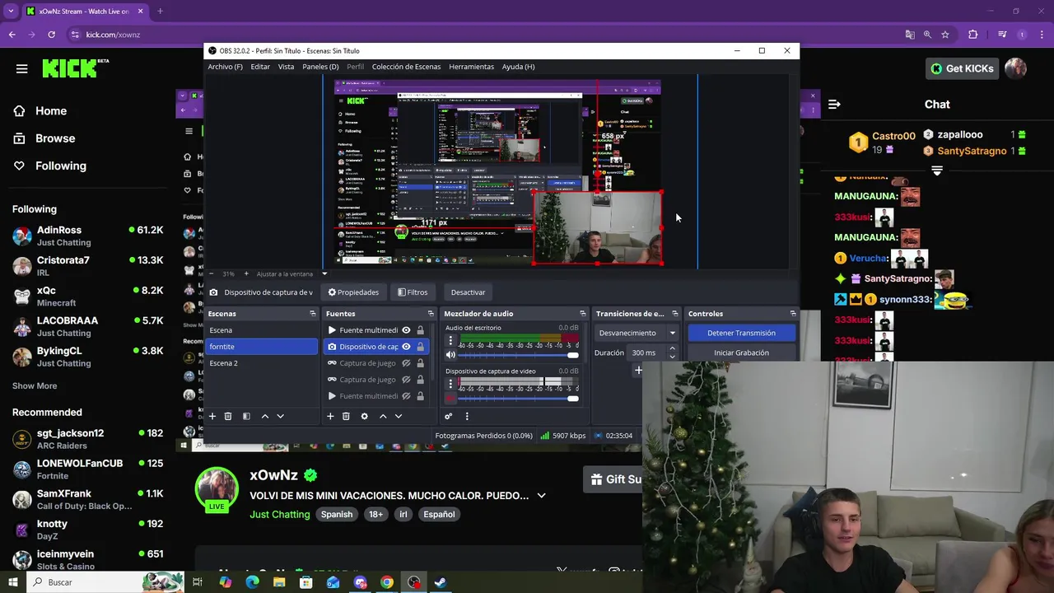Select 'Escena 2' in the scenes list
The image size is (1054, 593).
click(x=262, y=363)
